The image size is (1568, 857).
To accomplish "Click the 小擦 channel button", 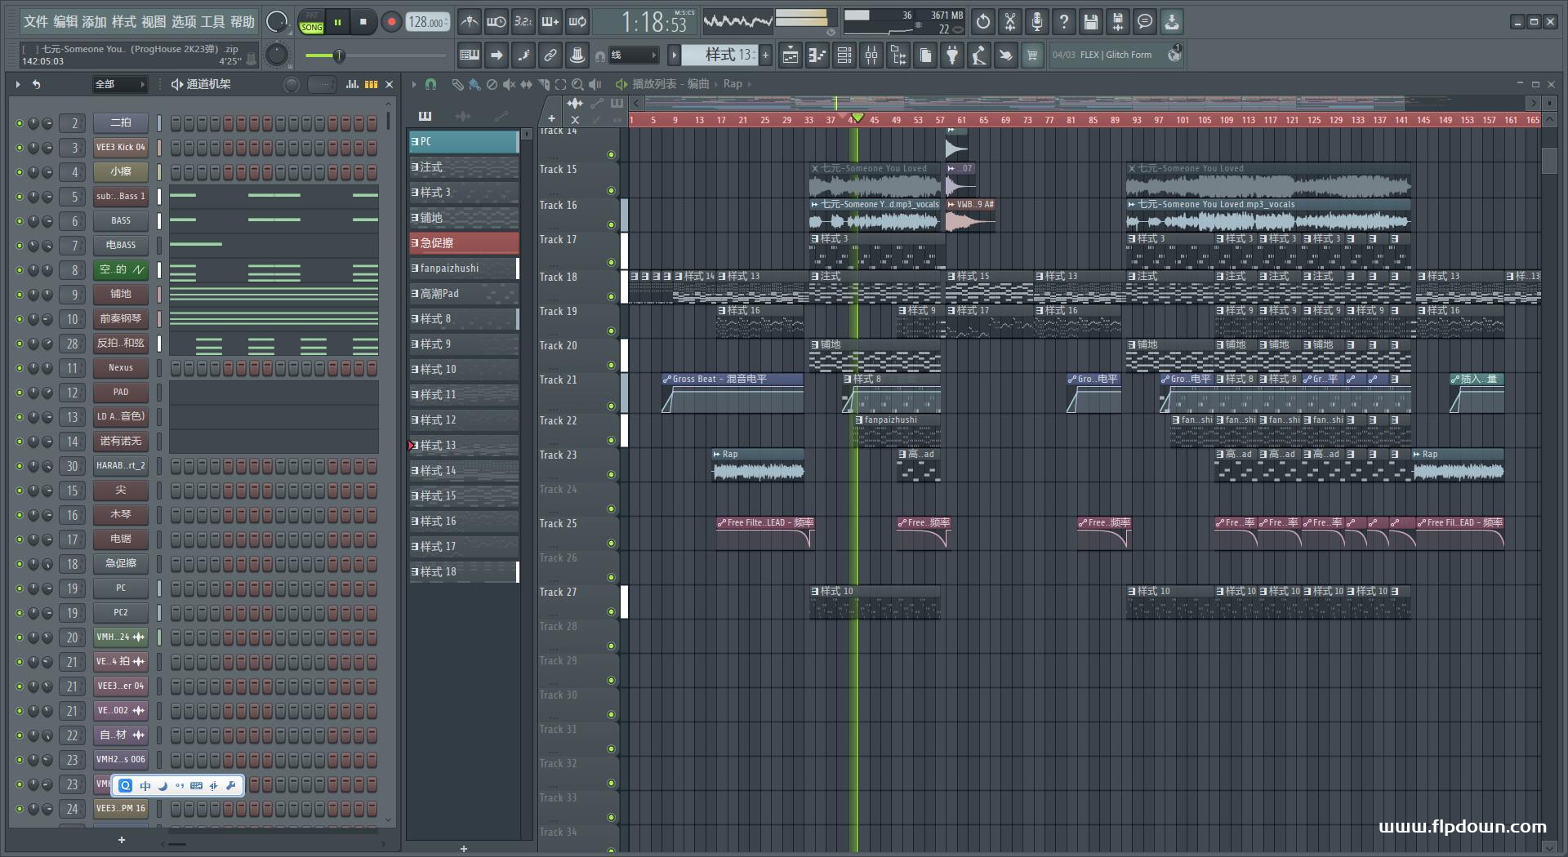I will (121, 172).
